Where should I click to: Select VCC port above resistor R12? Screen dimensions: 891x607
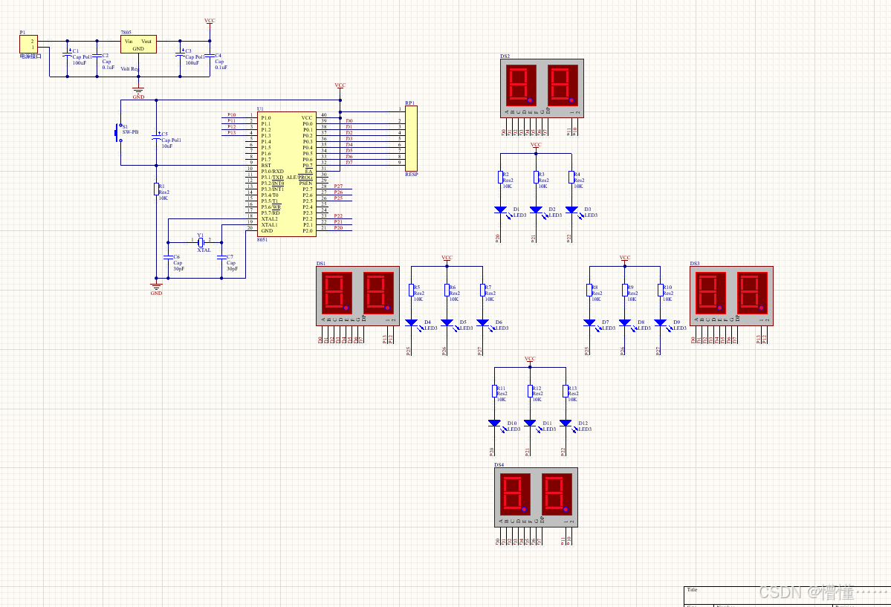click(530, 361)
